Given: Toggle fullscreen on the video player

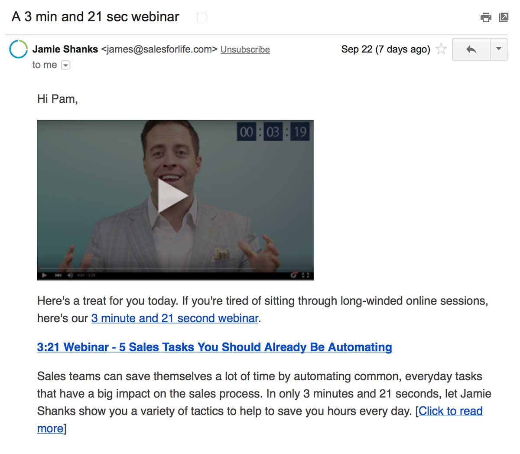Looking at the screenshot, I should [305, 275].
